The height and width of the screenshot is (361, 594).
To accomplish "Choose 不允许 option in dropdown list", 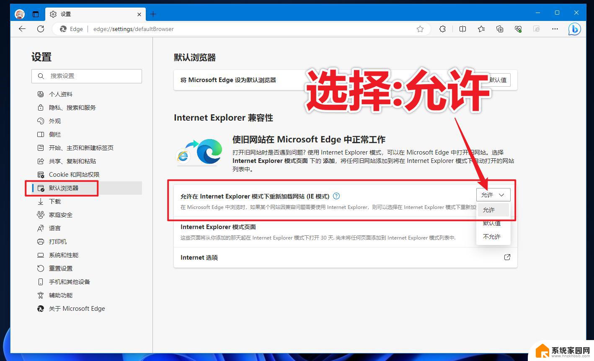I will pyautogui.click(x=493, y=237).
